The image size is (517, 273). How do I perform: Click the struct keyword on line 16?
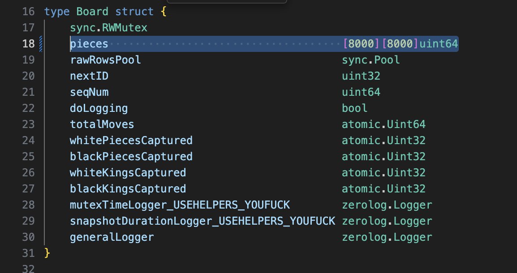pyautogui.click(x=134, y=12)
